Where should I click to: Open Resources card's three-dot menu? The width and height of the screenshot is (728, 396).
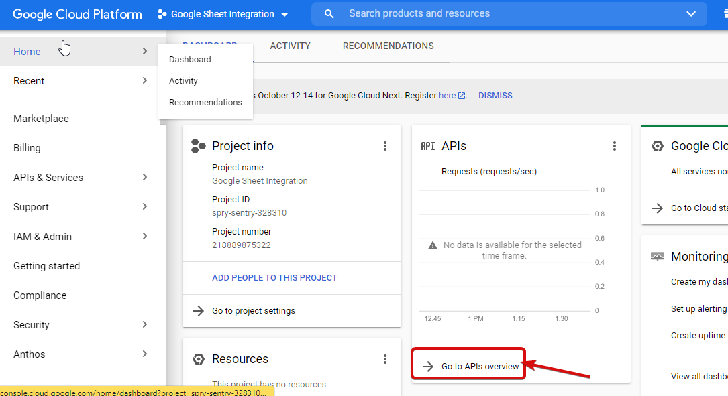pyautogui.click(x=385, y=359)
